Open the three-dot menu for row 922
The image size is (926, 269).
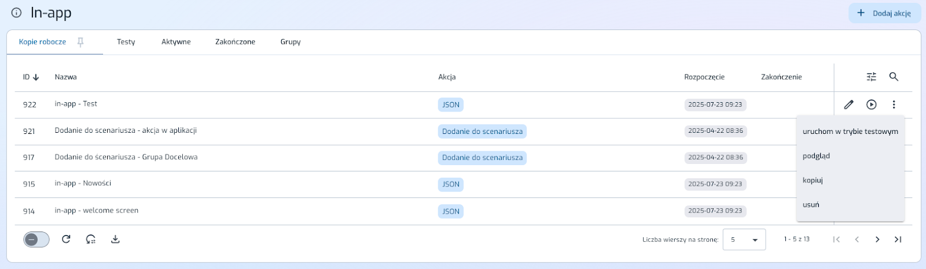coord(894,104)
